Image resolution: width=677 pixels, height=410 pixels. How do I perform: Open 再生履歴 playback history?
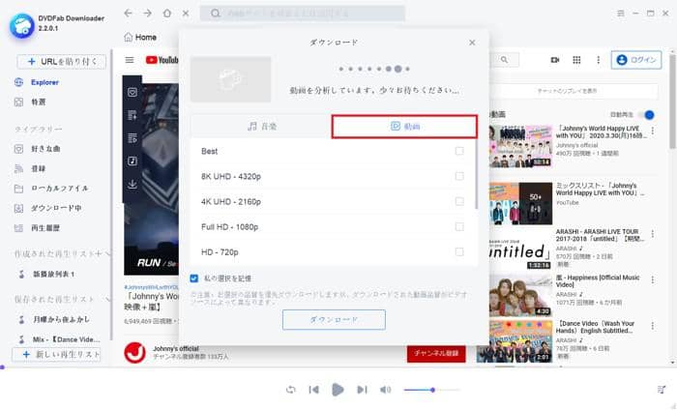tap(44, 228)
